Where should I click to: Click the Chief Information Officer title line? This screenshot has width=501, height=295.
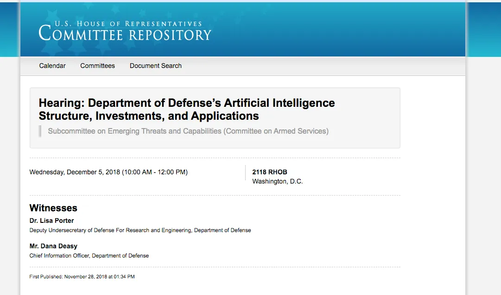[x=89, y=256]
